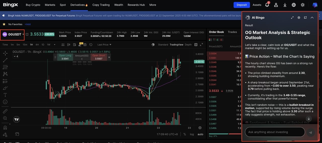Switch to the Trades tab
The width and height of the screenshot is (322, 143).
pyautogui.click(x=232, y=32)
